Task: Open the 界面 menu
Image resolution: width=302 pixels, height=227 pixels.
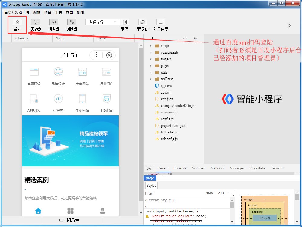Action: (69, 12)
